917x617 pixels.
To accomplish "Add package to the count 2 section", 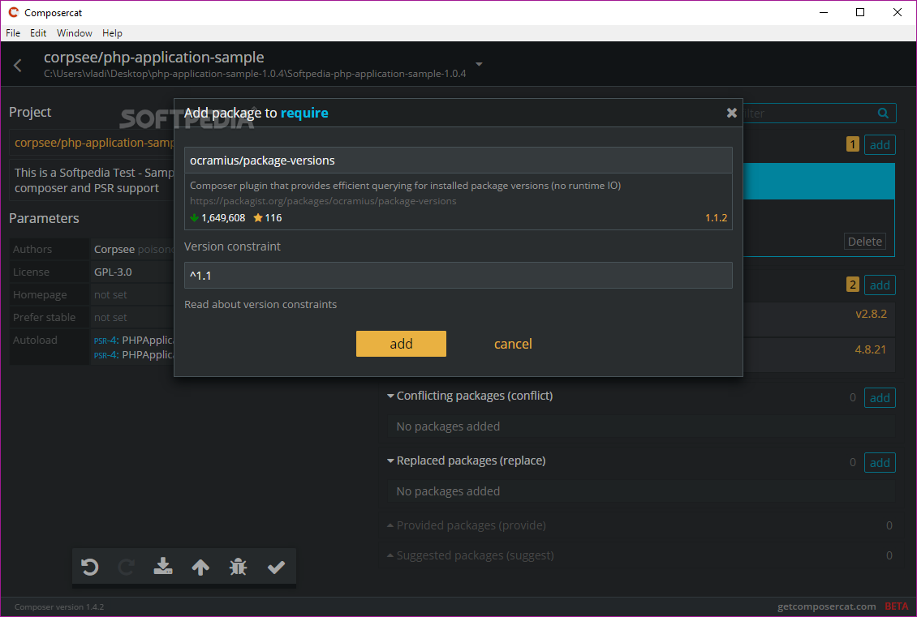I will click(880, 285).
